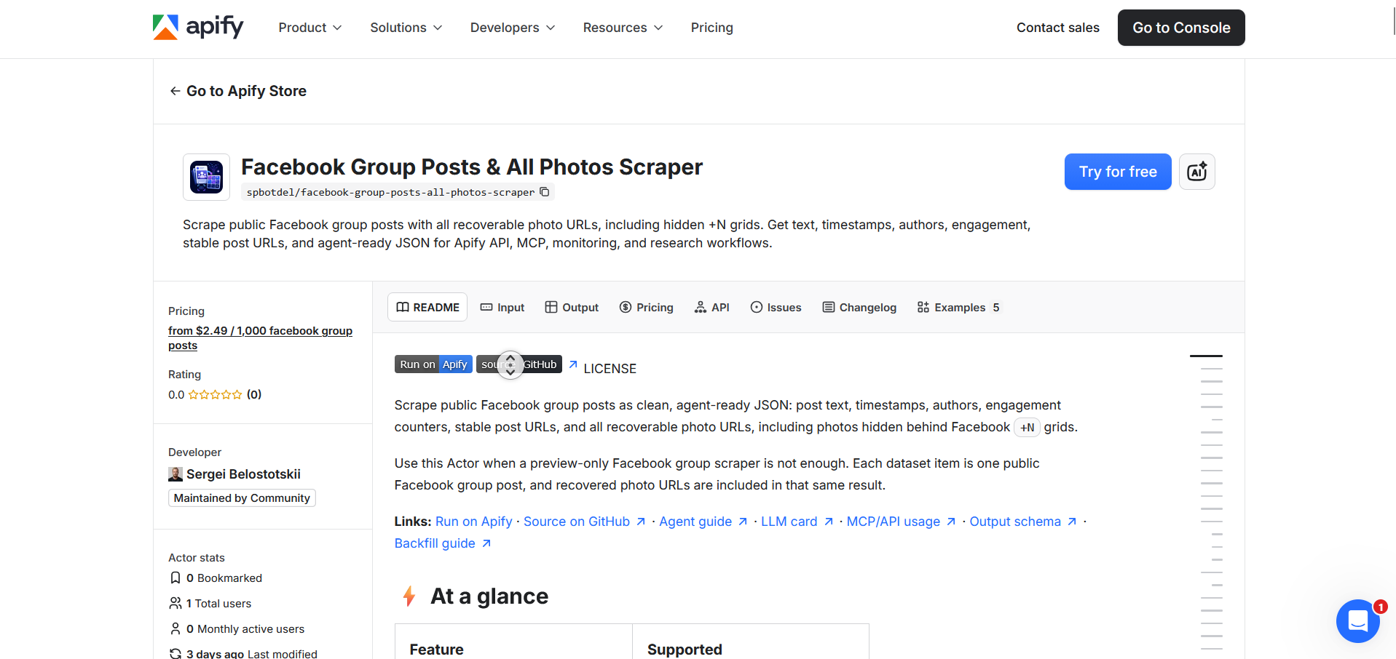Click the Apify logo icon
This screenshot has height=659, width=1396.
165,27
